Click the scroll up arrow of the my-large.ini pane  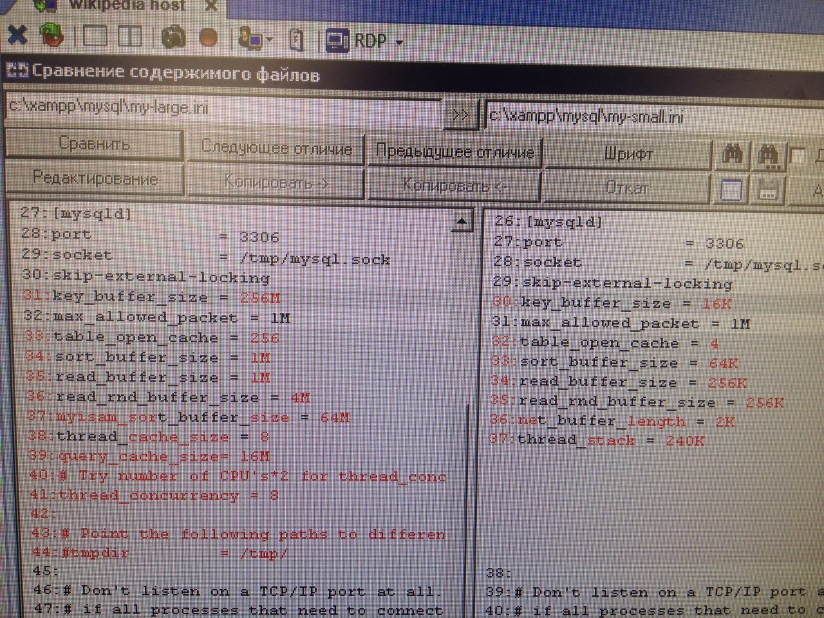point(461,223)
